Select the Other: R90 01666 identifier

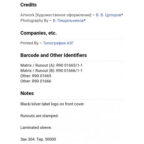click(36, 81)
